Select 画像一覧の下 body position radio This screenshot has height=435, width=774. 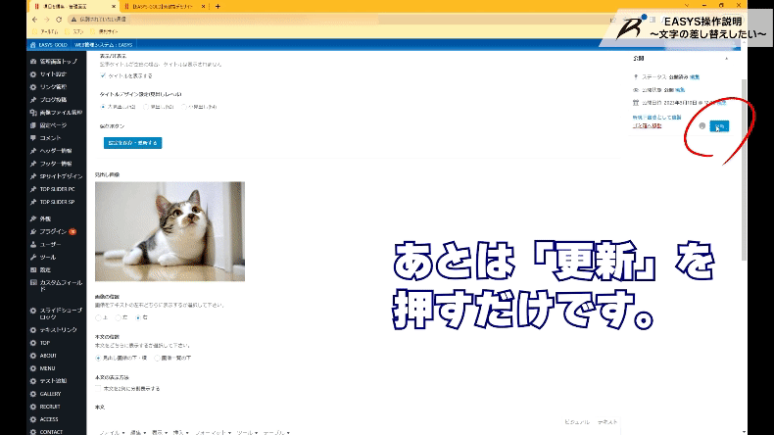click(157, 358)
